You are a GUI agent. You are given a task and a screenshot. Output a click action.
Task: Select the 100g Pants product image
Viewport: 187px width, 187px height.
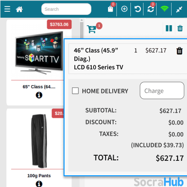39,141
